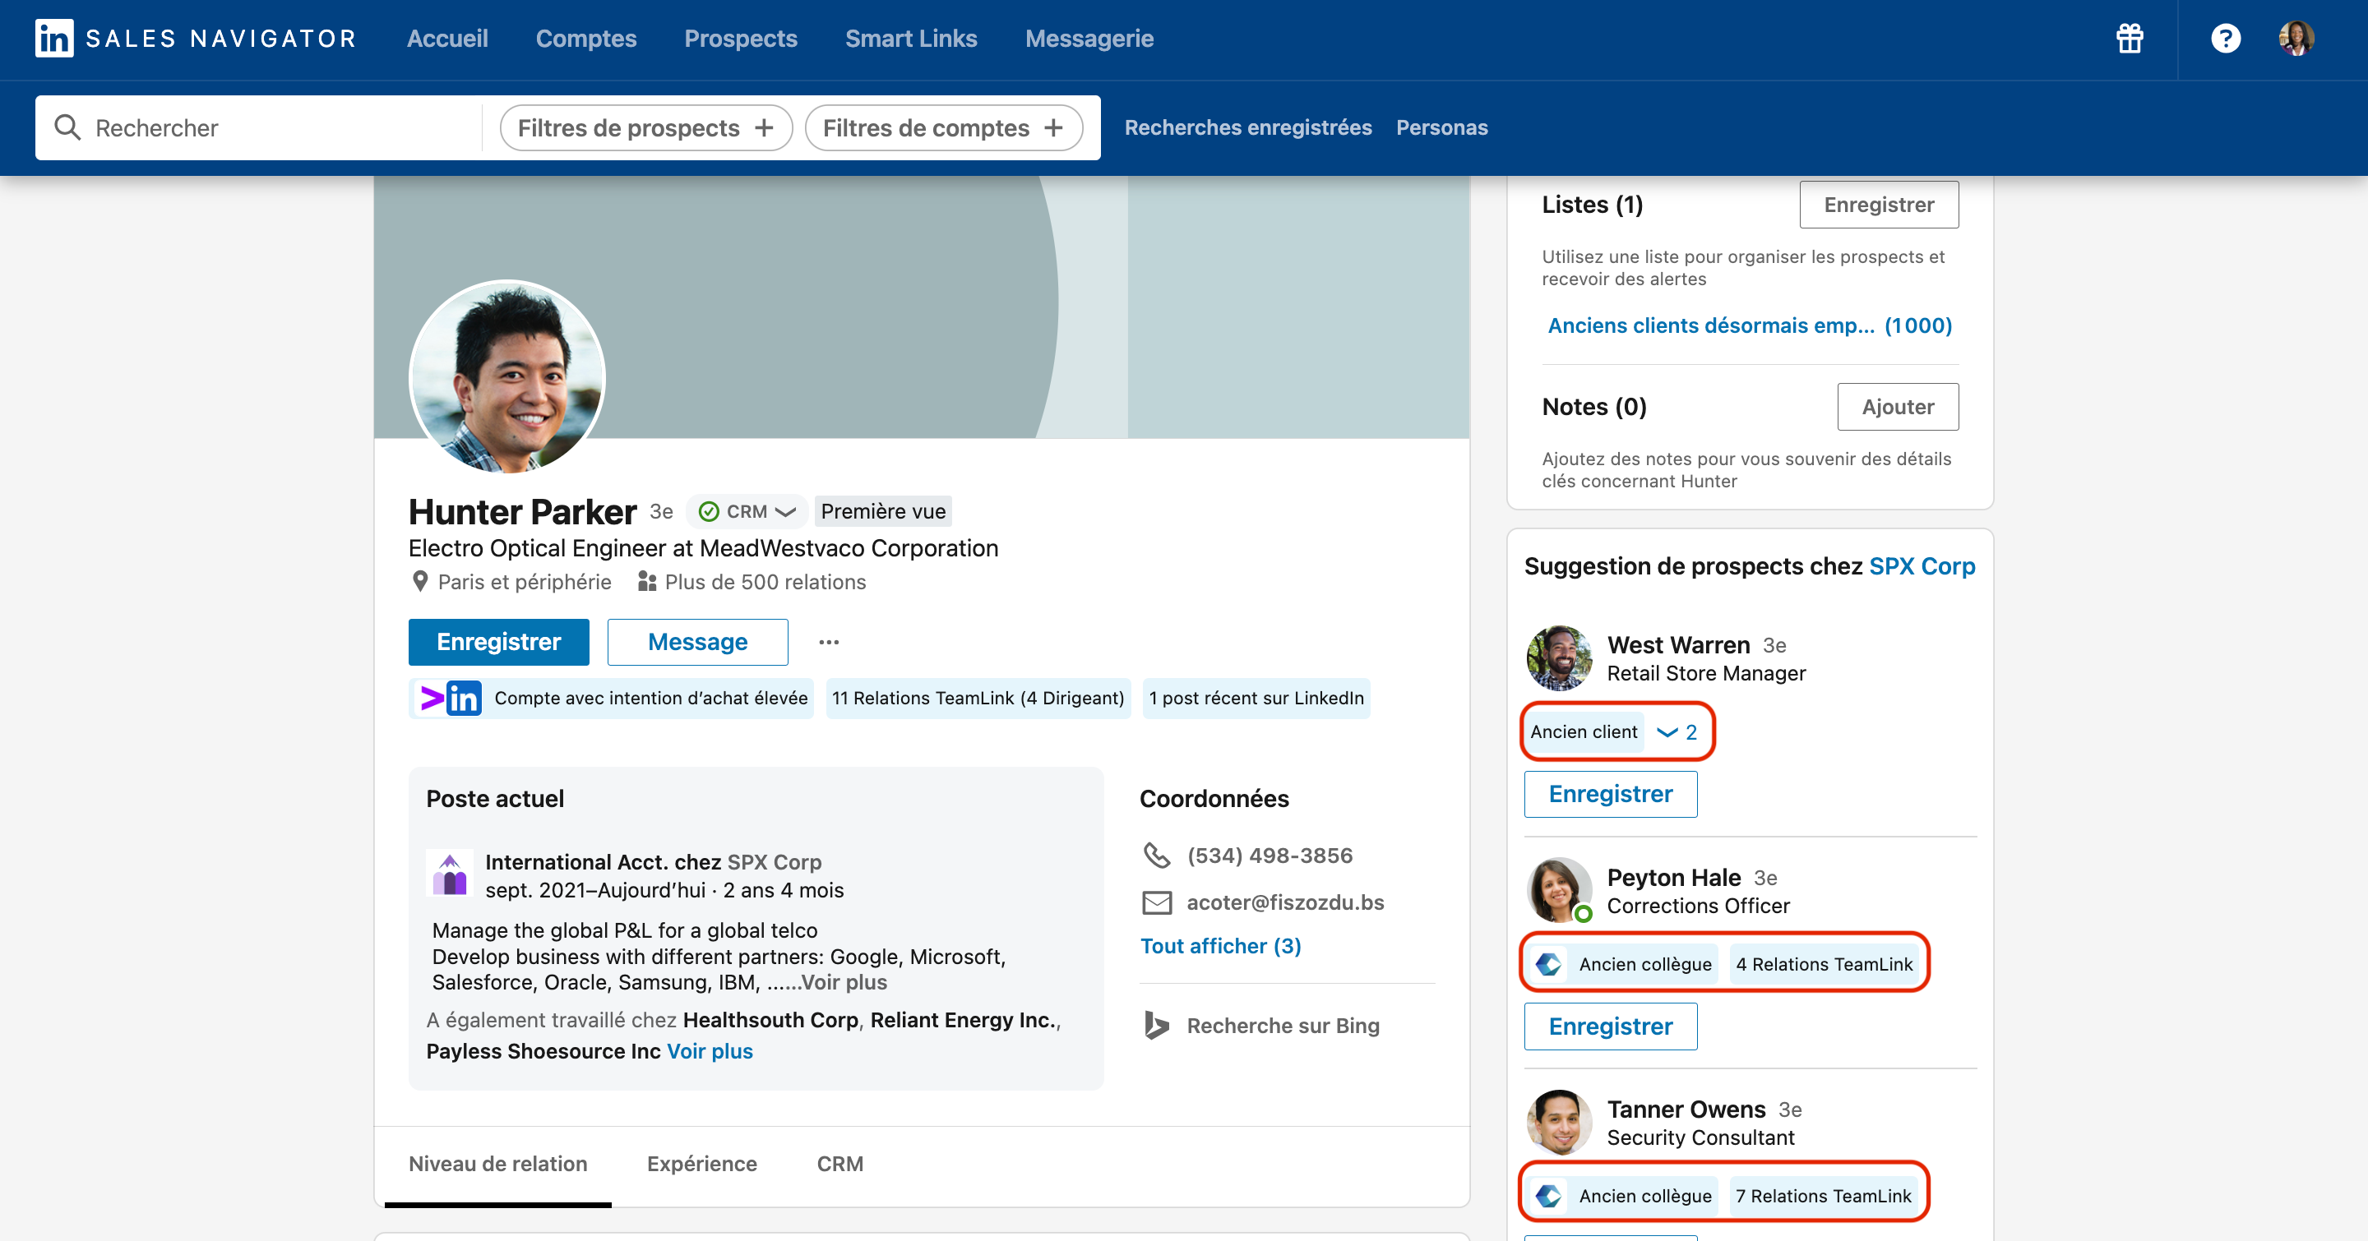Click the Bing logo icon
The image size is (2368, 1241).
click(1156, 1025)
